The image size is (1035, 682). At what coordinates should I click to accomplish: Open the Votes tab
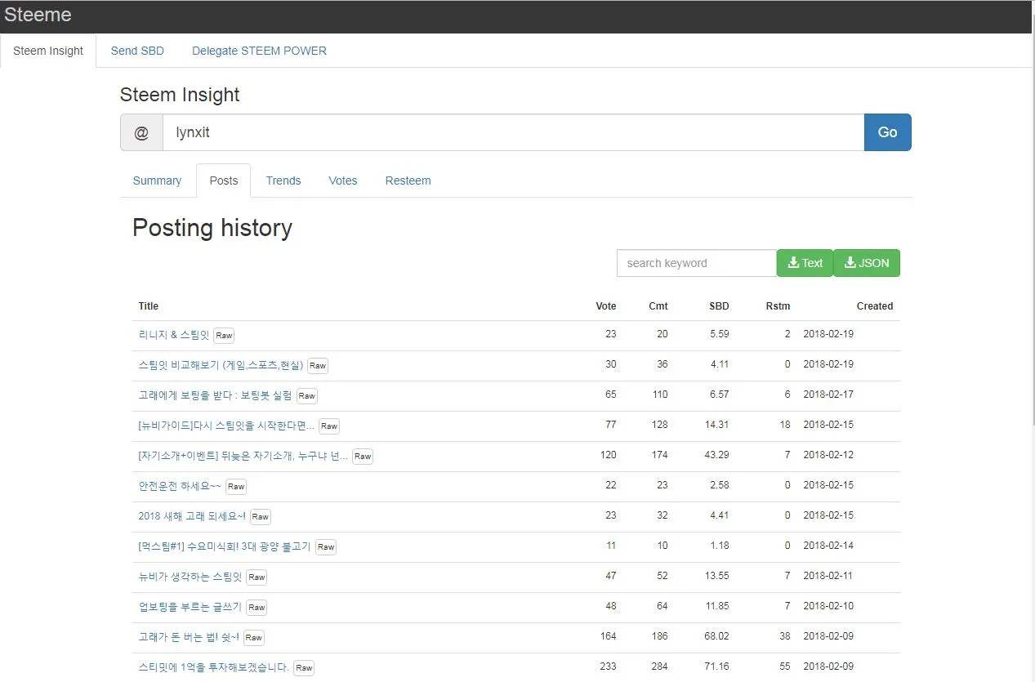pyautogui.click(x=343, y=181)
